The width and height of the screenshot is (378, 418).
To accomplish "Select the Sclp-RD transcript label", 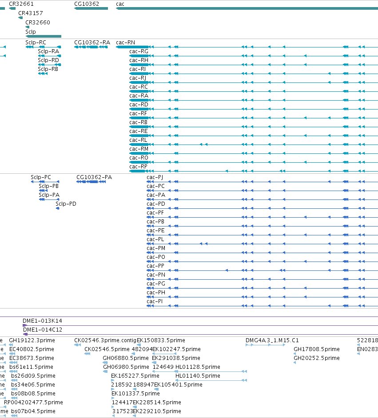I will point(48,60).
